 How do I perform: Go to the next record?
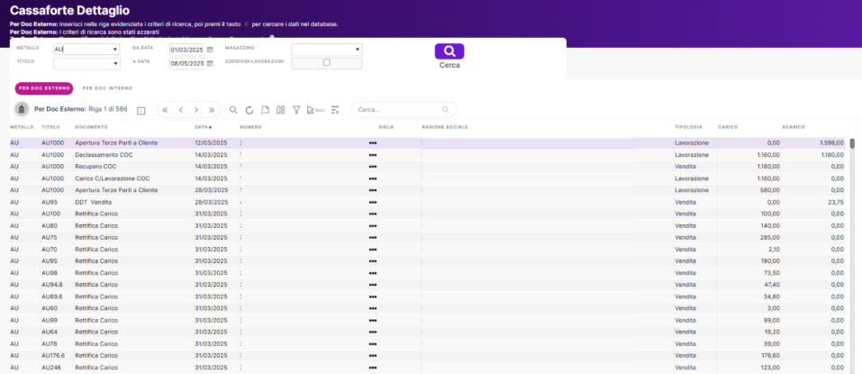[196, 110]
